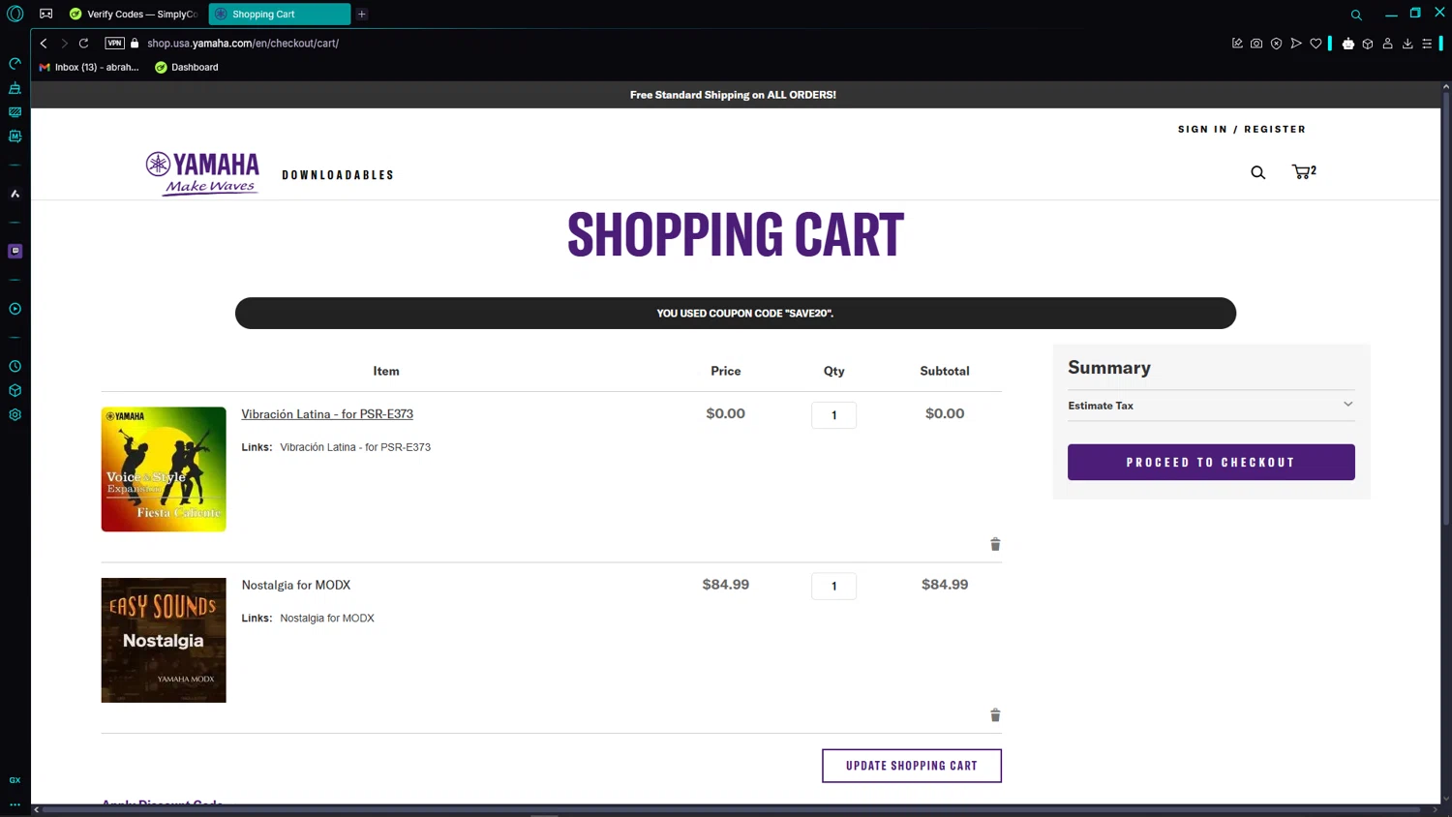This screenshot has width=1452, height=817.
Task: Click the Update Shopping Cart button
Action: pyautogui.click(x=912, y=766)
